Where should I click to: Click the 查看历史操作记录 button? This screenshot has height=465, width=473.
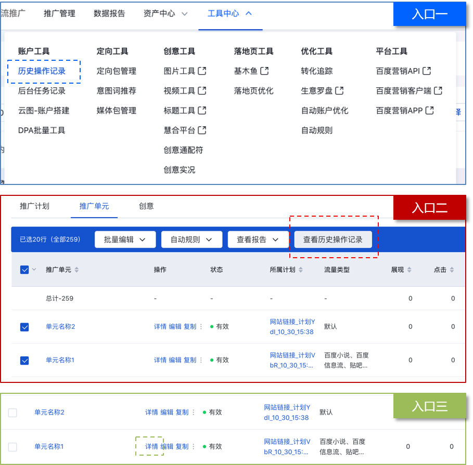click(x=334, y=240)
